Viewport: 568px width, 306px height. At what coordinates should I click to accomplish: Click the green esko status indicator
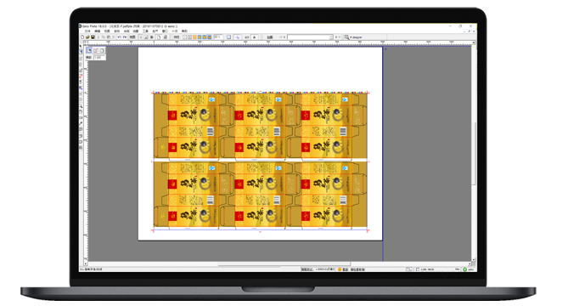464,269
